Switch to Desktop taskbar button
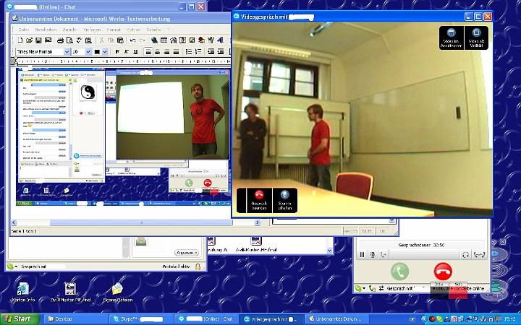Viewport: 521px width, 325px height. click(75, 319)
